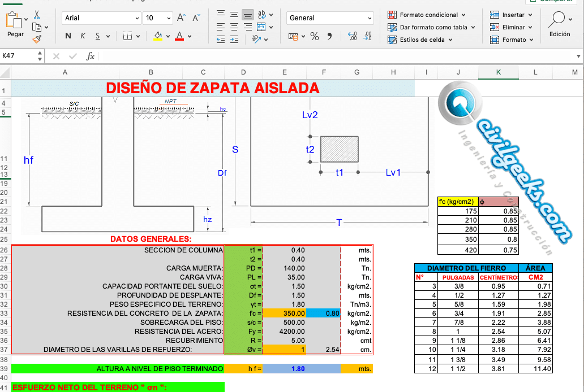Open the Formato condicional menu
584x392 pixels.
point(427,15)
